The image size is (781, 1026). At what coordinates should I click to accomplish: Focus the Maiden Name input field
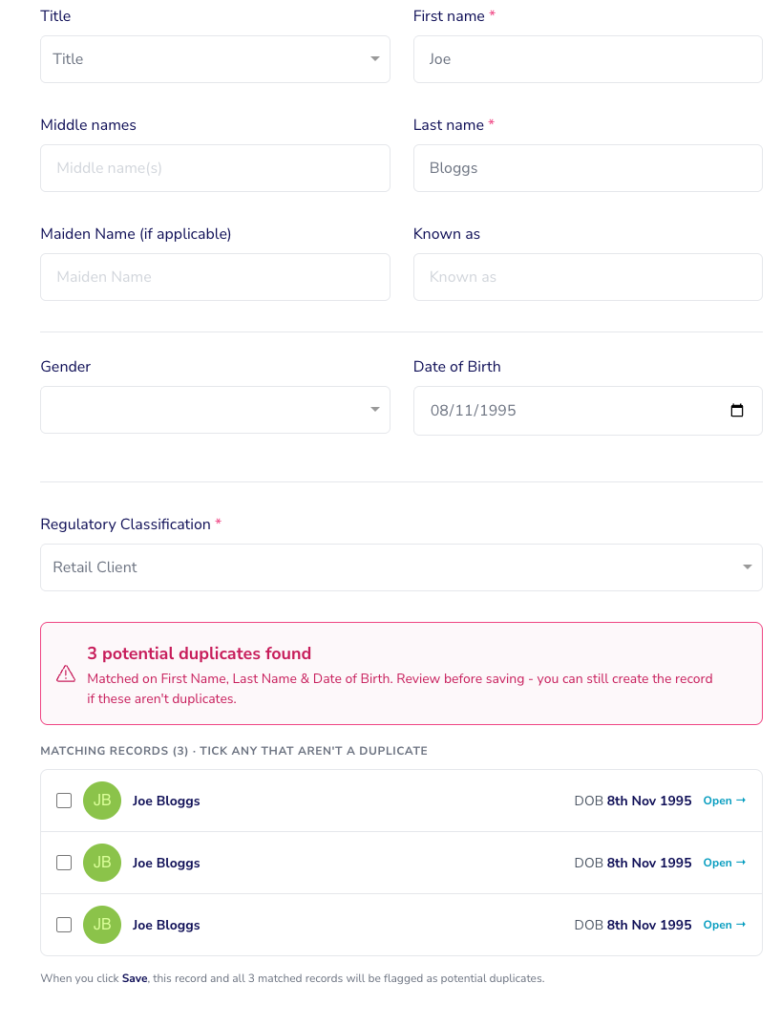[215, 277]
